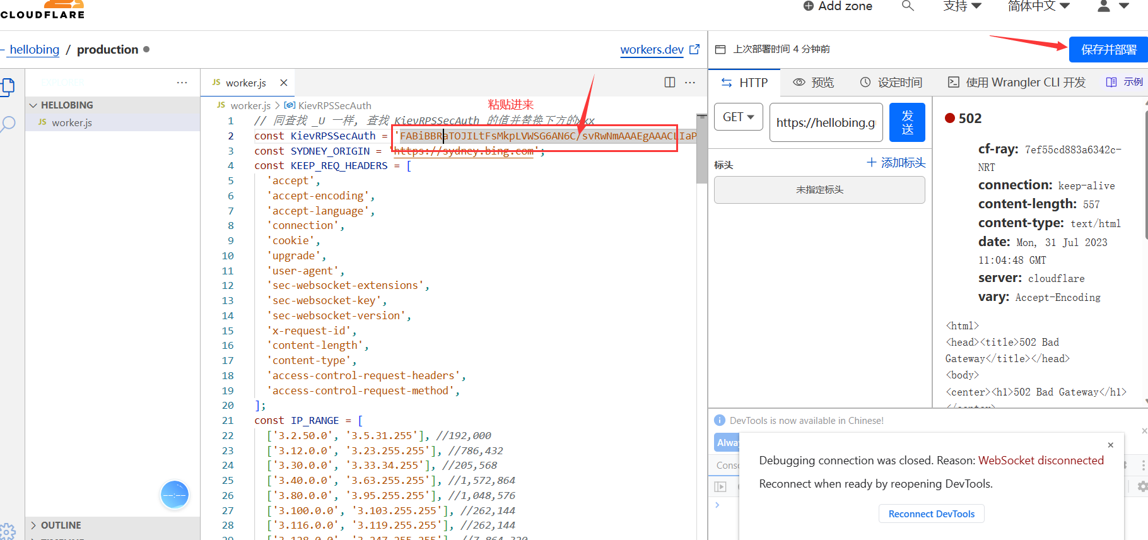Click the cf-ray header label
Screen dimensions: 1148x540
point(998,149)
